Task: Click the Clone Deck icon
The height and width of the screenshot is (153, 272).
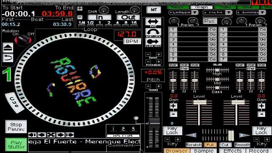Action: 153,42
